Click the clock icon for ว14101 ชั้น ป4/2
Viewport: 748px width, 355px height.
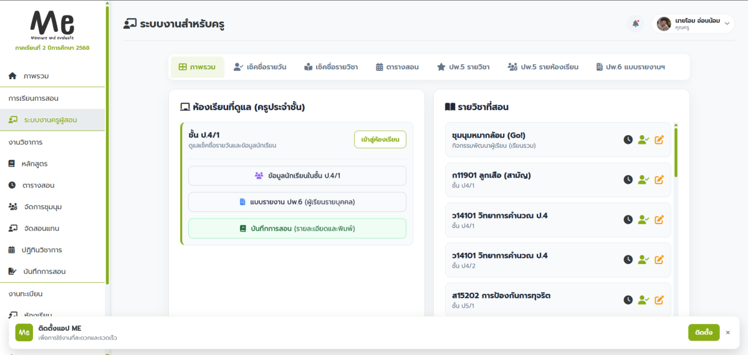coord(628,259)
